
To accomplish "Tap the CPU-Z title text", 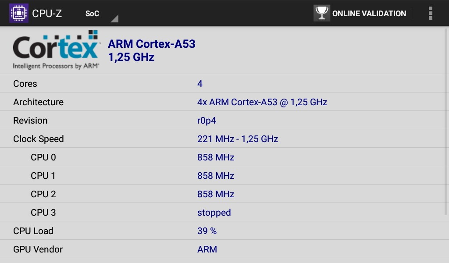I will pyautogui.click(x=47, y=14).
